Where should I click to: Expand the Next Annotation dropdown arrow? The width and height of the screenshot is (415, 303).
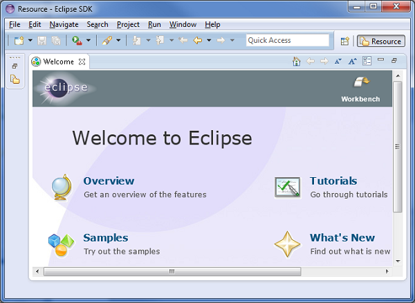tap(148, 41)
